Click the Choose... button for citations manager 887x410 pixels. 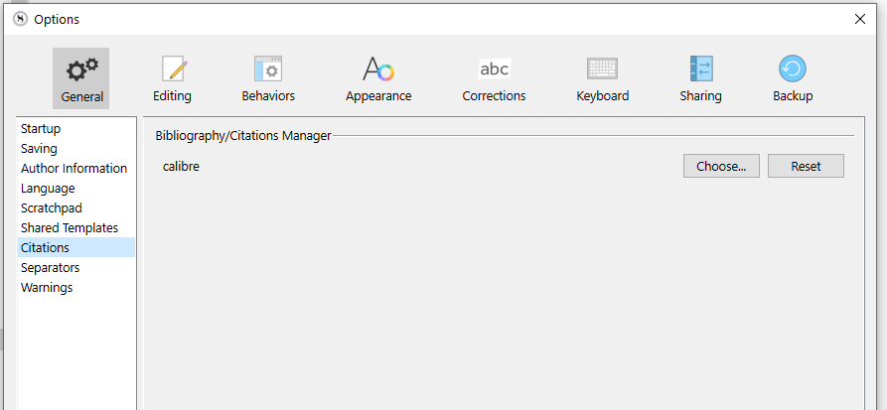721,166
